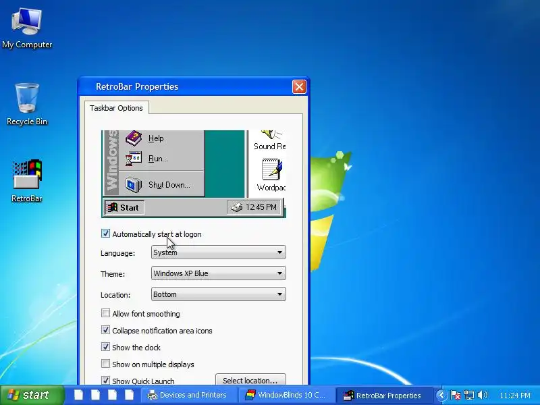Switch to WindowBlinds 10 taskbar button

286,395
